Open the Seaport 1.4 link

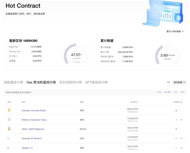point(27,148)
